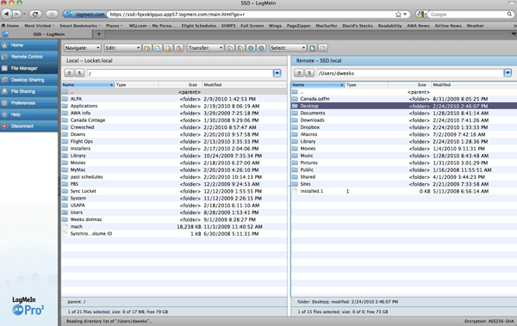Click the rename file toolbar icon
The width and height of the screenshot is (517, 326).
click(158, 48)
